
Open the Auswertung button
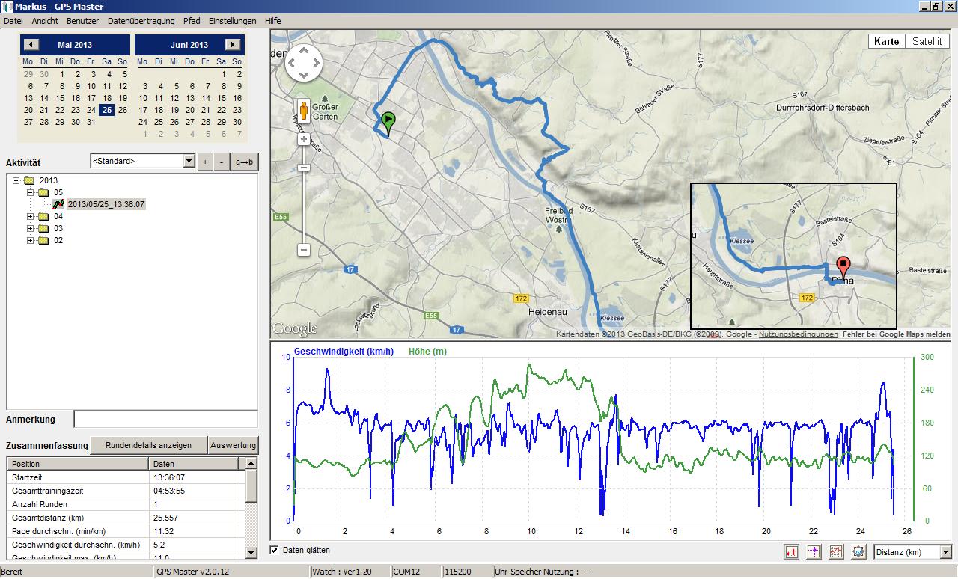233,445
